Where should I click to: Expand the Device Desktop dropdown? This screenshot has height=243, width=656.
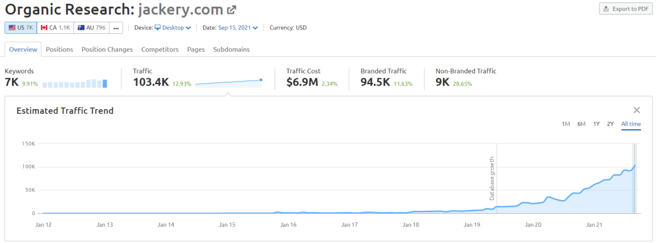[x=173, y=28]
